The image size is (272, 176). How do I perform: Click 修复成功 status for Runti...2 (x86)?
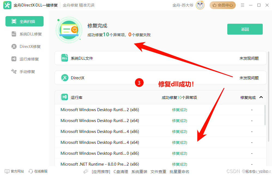pos(180,110)
